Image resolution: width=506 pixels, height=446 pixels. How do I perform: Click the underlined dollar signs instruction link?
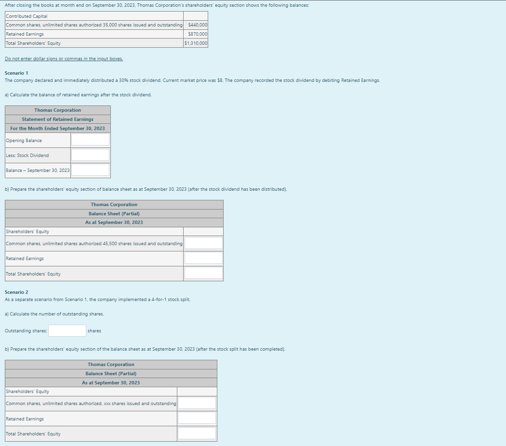coord(63,58)
